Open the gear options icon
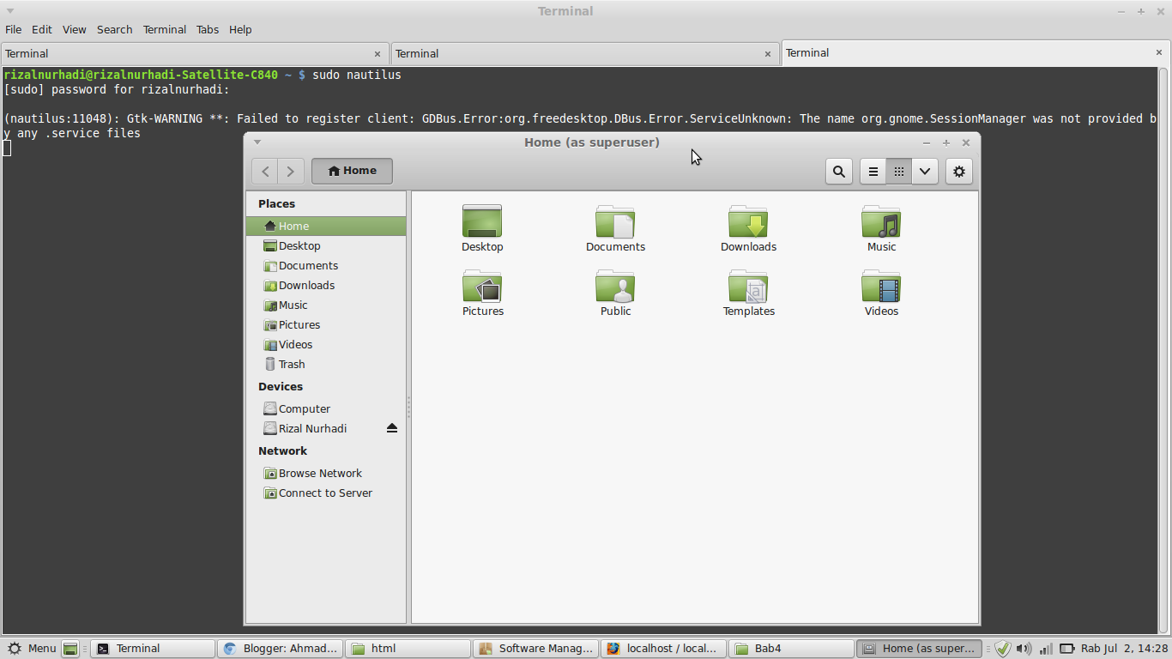The image size is (1172, 659). pos(958,171)
